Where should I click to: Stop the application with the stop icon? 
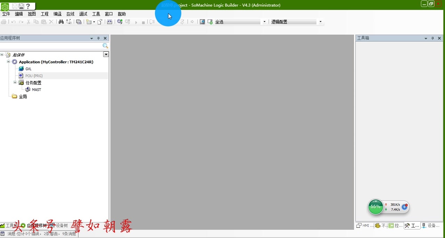143,22
